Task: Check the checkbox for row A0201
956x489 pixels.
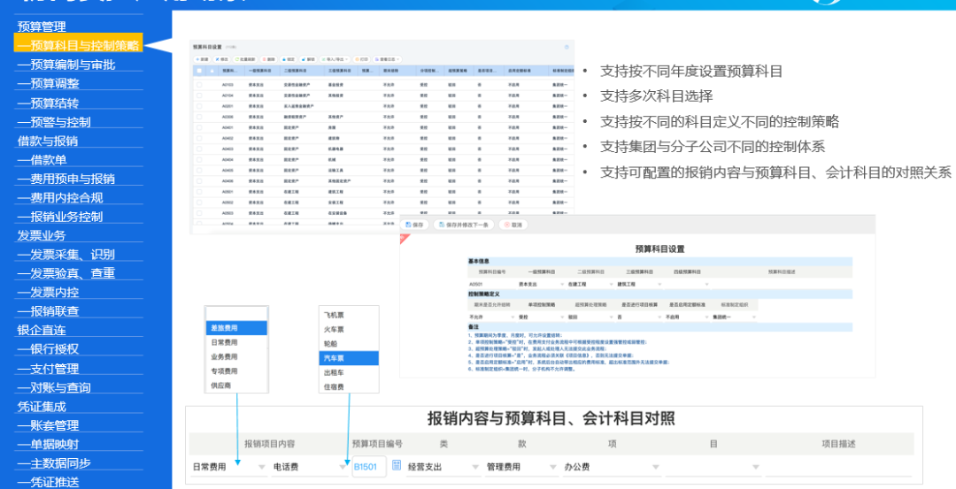Action: point(199,106)
